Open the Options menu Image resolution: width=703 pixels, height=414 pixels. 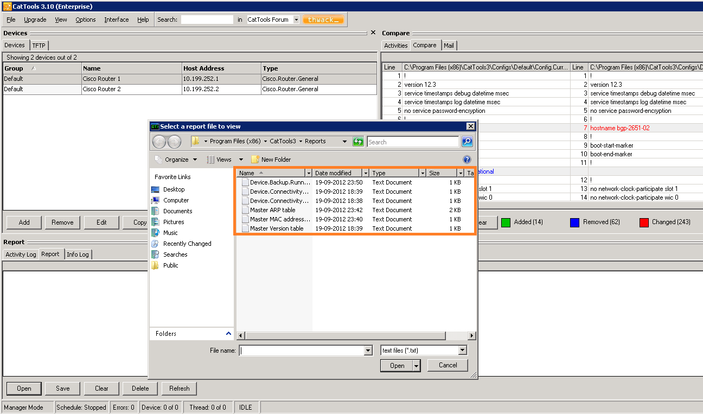tap(86, 20)
